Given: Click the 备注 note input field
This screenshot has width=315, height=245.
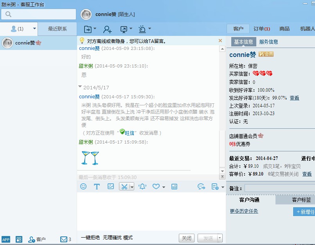Looking at the screenshot, I should (280, 188).
